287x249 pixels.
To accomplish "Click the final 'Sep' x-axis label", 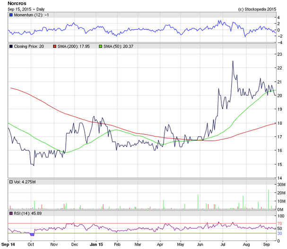I will point(267,245).
